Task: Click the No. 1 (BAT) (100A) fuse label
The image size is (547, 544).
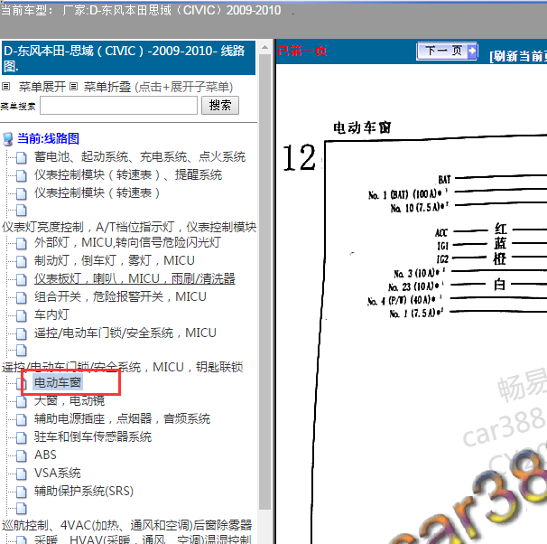Action: 409,193
